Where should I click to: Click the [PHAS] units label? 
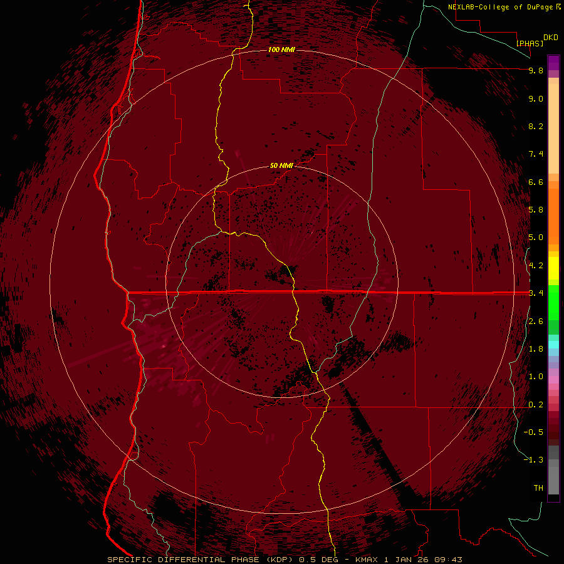point(530,43)
